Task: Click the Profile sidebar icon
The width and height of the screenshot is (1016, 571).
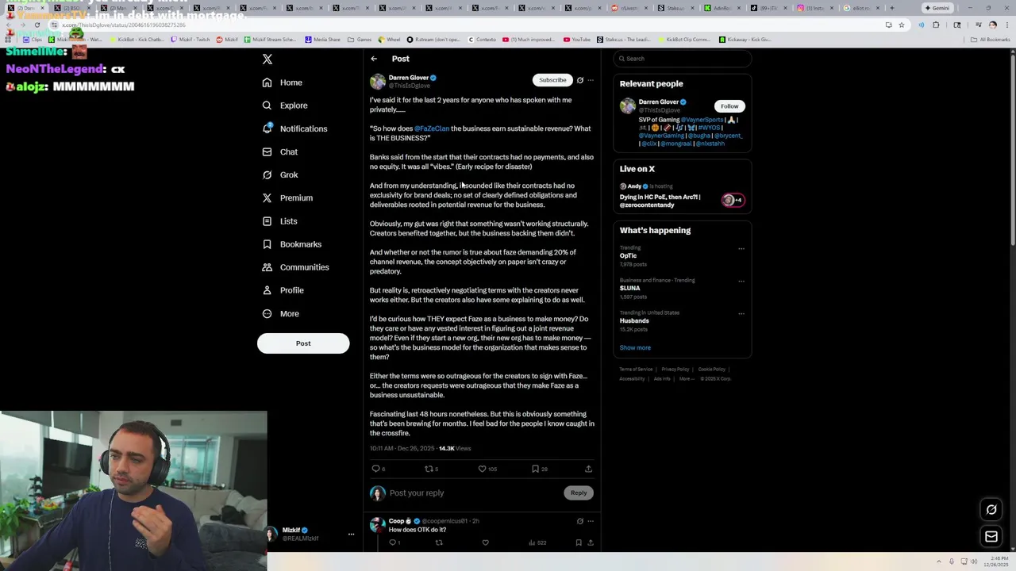Action: tap(267, 290)
